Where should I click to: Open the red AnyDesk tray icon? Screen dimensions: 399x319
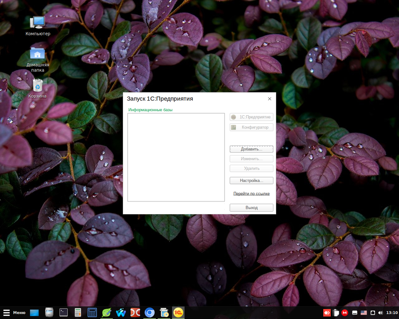[x=327, y=313]
